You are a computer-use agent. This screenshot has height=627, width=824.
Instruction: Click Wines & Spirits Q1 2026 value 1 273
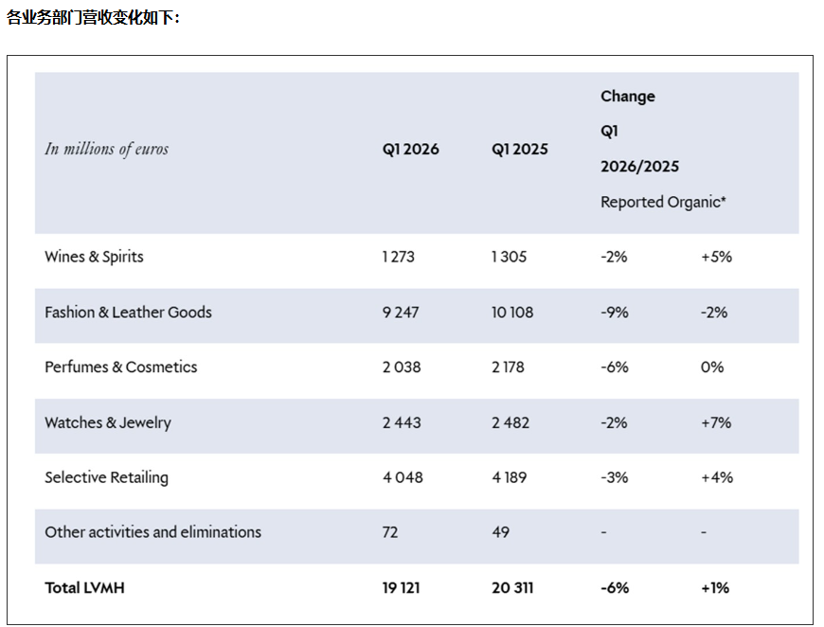coord(399,257)
